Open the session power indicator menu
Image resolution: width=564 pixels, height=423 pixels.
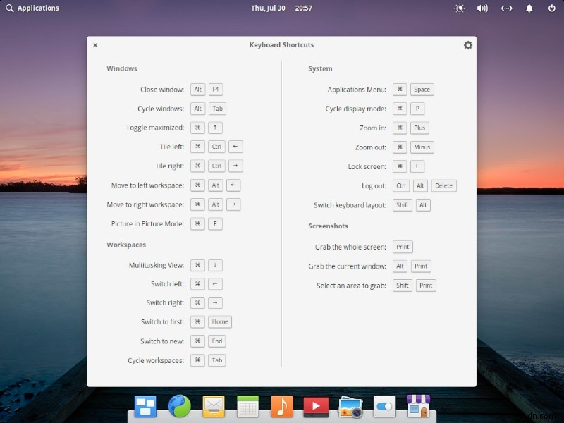point(551,8)
